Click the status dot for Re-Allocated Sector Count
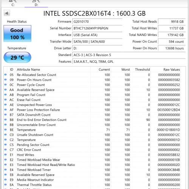 click(x=5, y=74)
